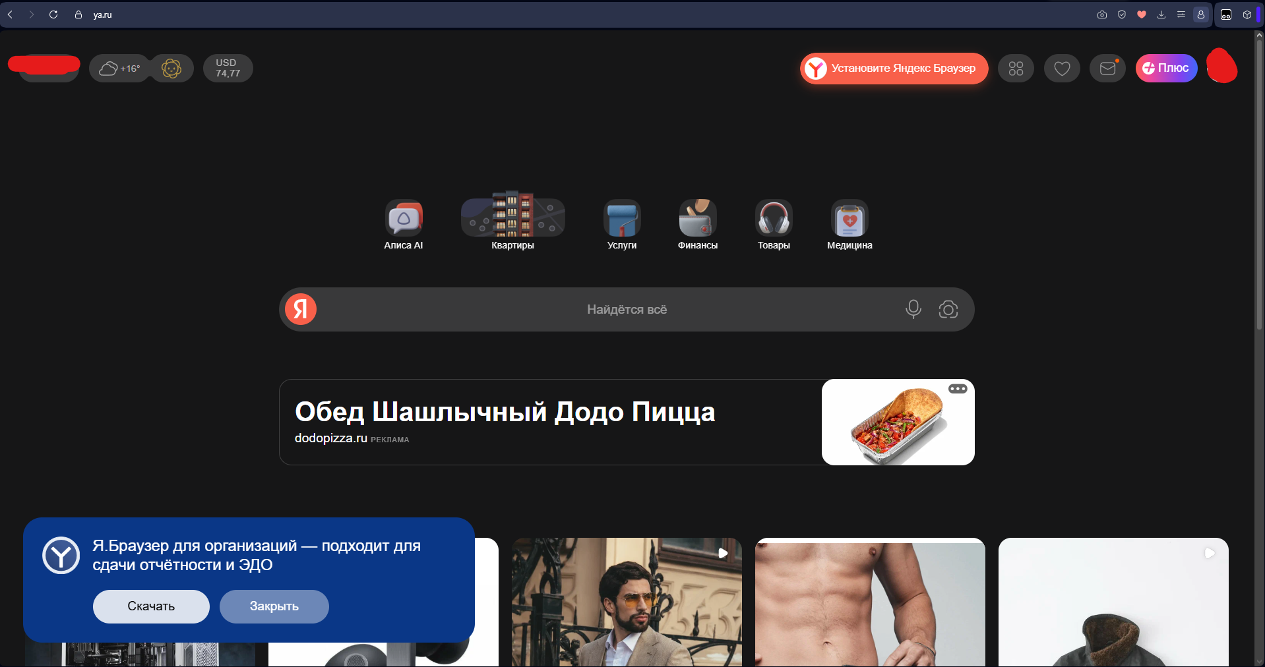This screenshot has height=667, width=1265.
Task: Click the red Я logo in search bar
Action: click(x=301, y=309)
